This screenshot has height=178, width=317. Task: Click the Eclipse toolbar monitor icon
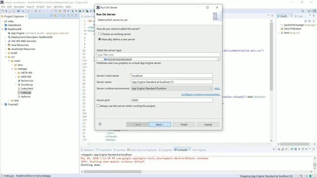[x=18, y=11]
